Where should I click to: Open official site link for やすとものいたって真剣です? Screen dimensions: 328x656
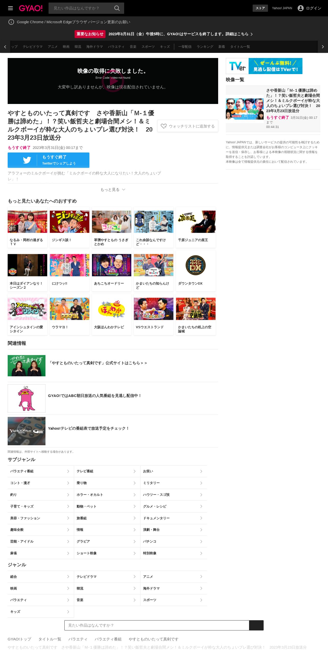(98, 363)
